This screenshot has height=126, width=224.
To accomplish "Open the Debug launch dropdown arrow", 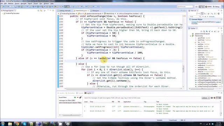I will 35,7.
